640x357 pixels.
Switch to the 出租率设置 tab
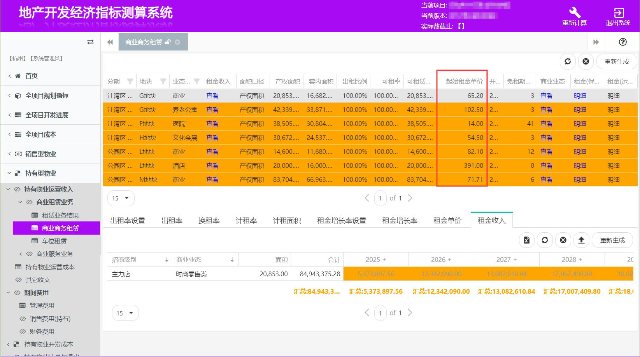click(x=127, y=220)
